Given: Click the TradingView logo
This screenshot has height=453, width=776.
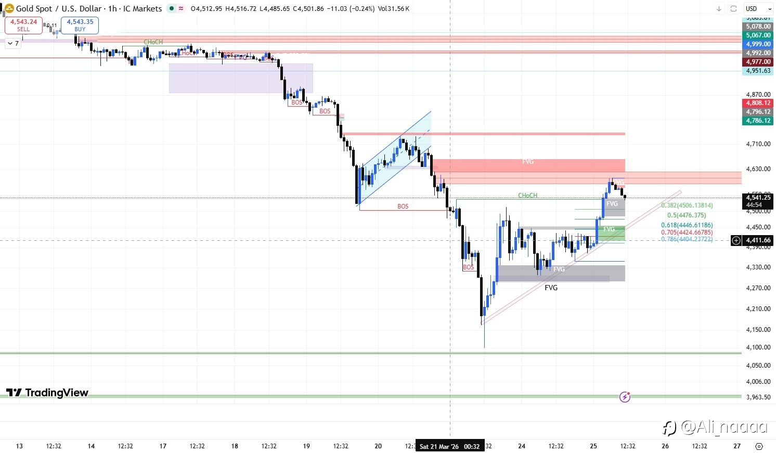Looking at the screenshot, I should pos(47,393).
